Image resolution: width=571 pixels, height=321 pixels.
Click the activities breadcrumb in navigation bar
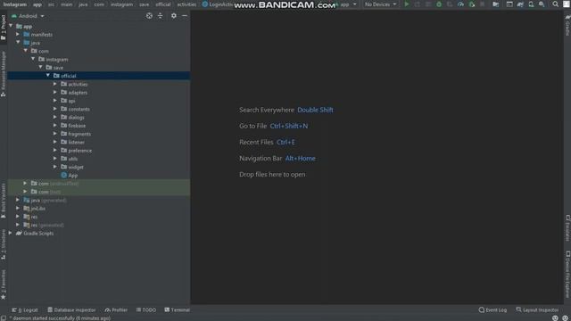coord(186,4)
